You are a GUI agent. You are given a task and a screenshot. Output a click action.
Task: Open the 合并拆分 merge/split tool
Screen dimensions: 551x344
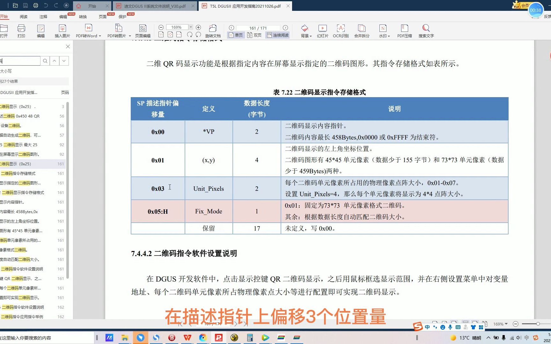pos(362,31)
